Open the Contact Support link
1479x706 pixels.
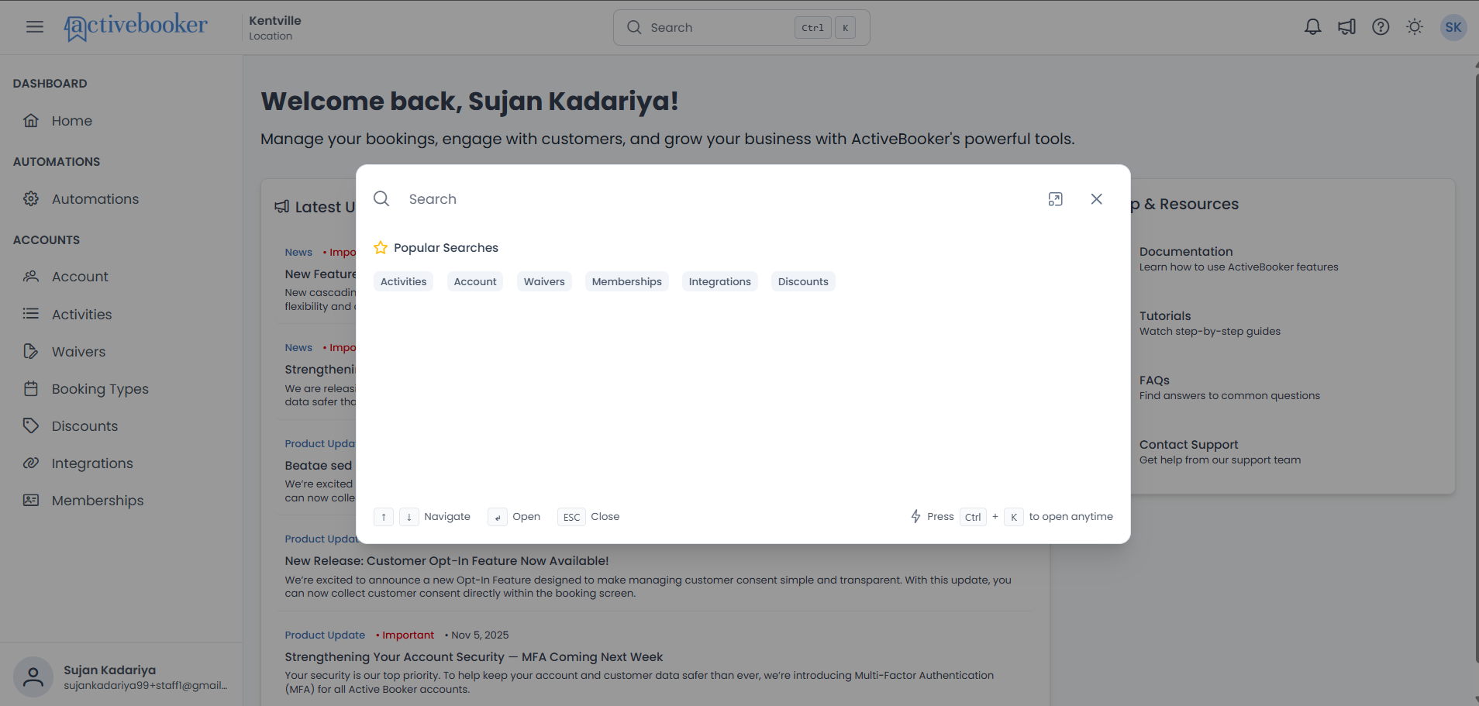(x=1220, y=452)
